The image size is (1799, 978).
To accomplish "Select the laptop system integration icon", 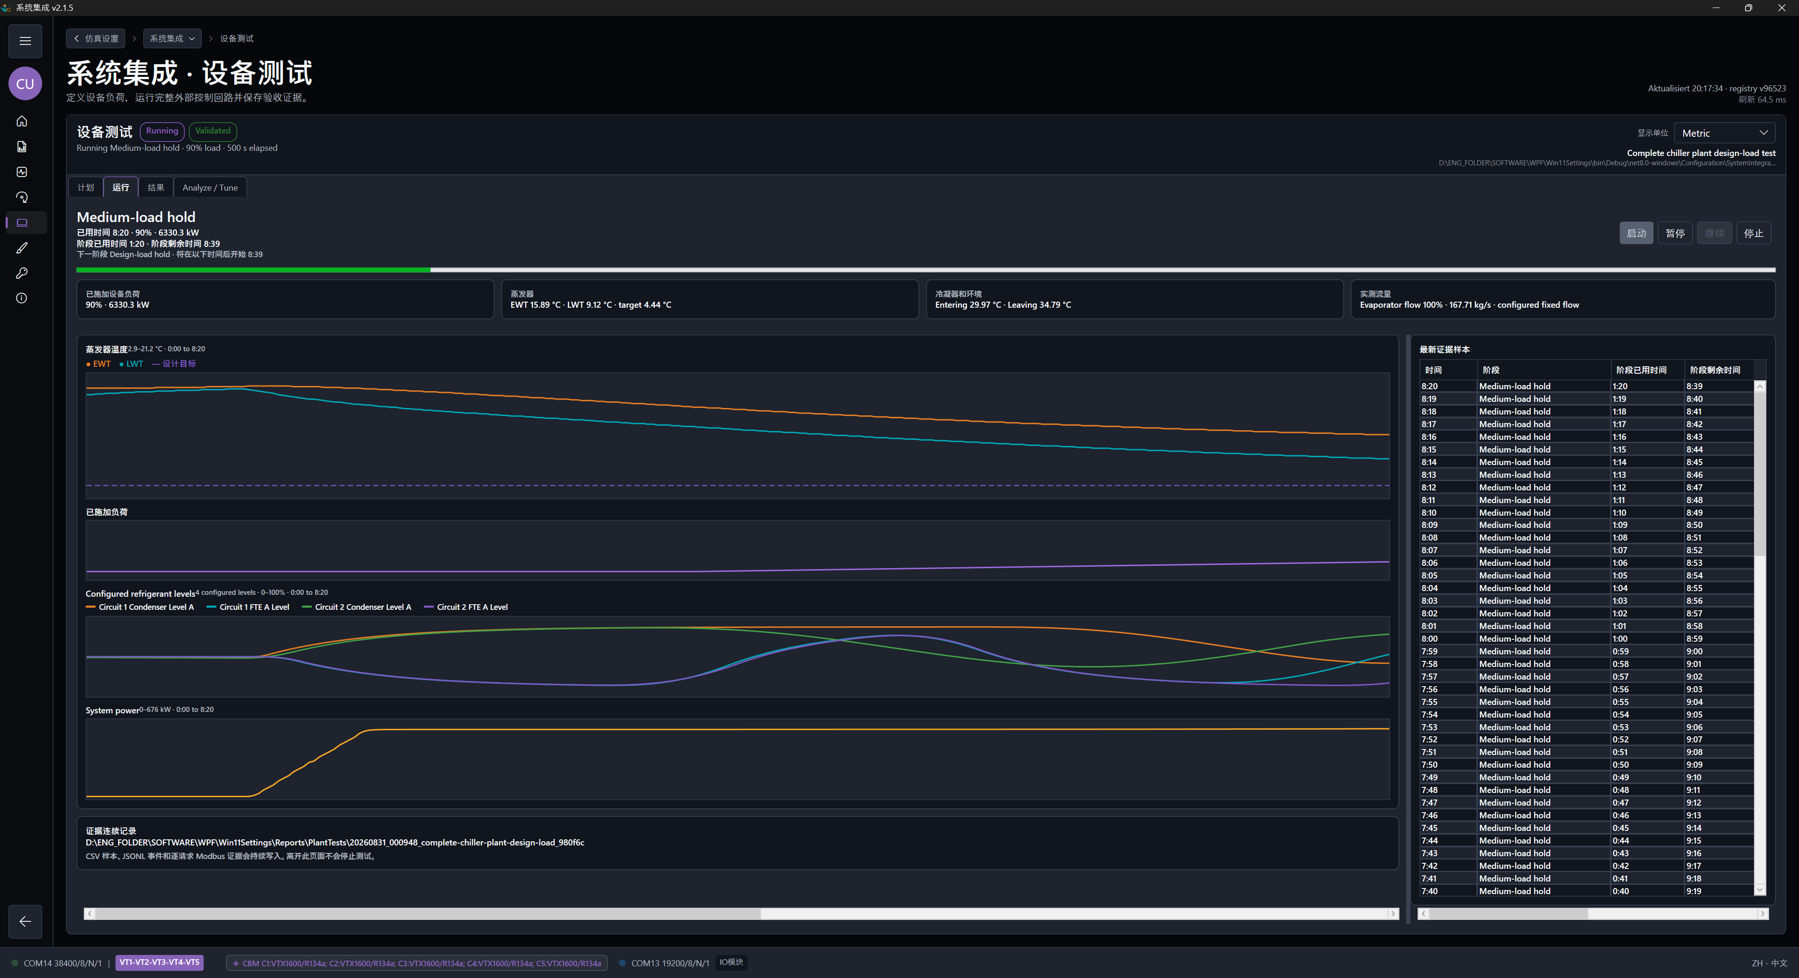I will click(x=22, y=222).
